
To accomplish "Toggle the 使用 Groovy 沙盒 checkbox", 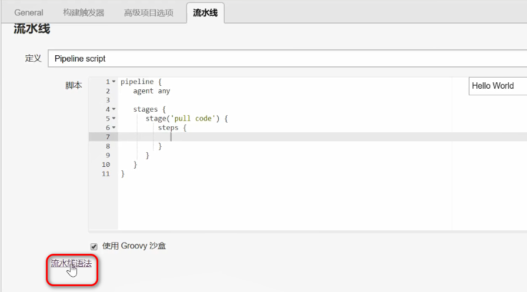I will tap(94, 246).
